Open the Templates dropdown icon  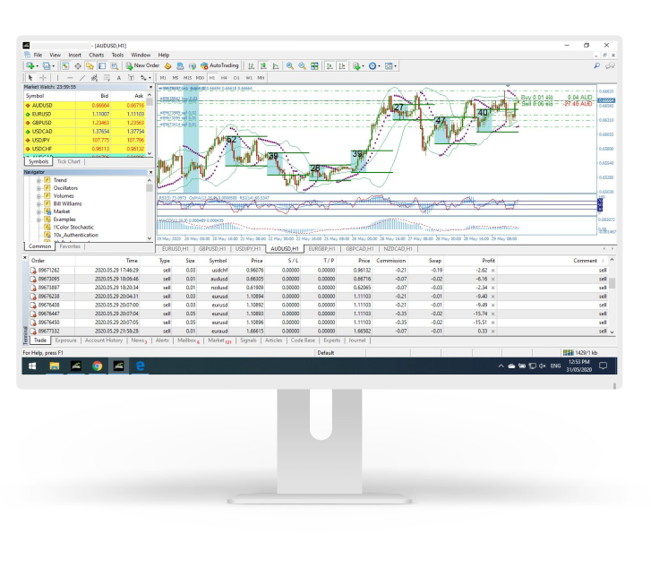pos(390,65)
